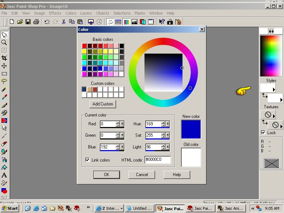
Task: Select the Eraser tool
Action: [4, 144]
